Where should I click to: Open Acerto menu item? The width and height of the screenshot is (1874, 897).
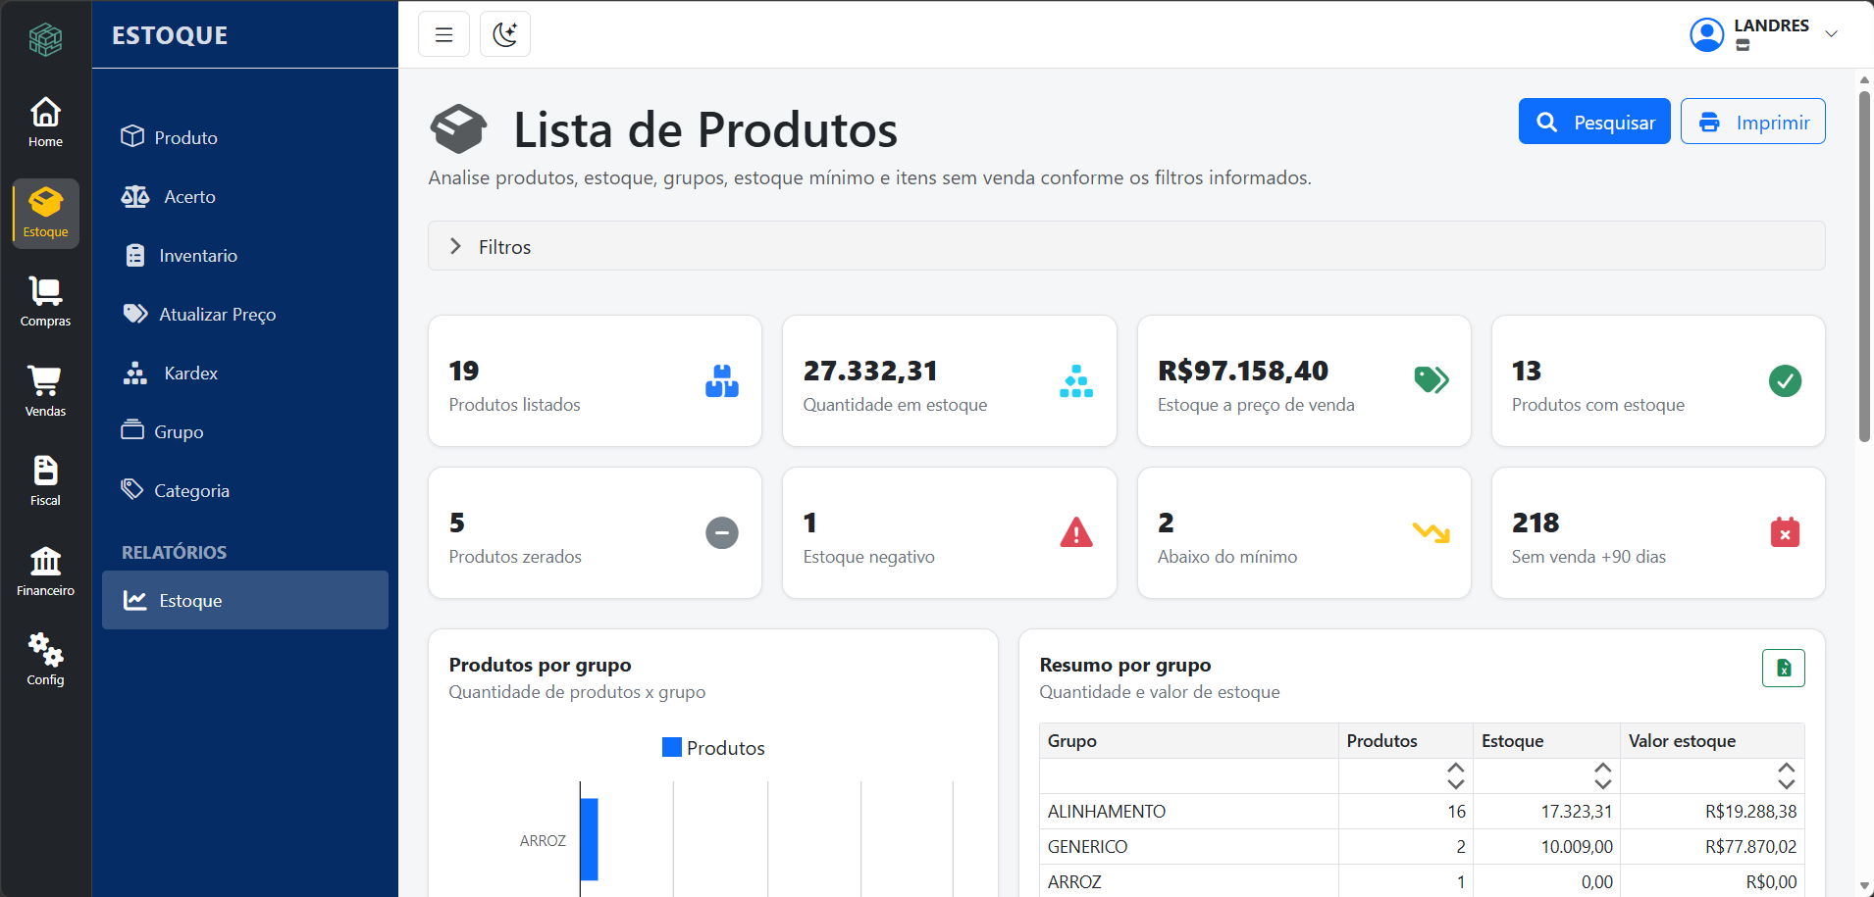[245, 196]
